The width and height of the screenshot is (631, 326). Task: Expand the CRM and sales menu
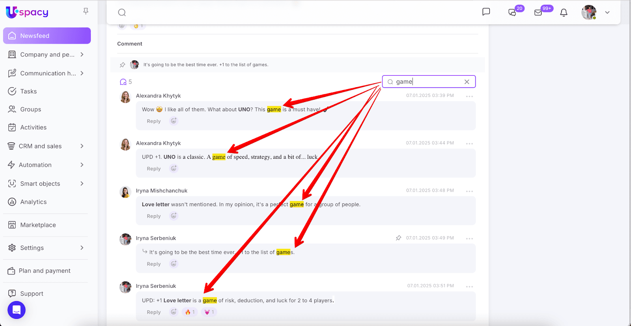coord(82,146)
